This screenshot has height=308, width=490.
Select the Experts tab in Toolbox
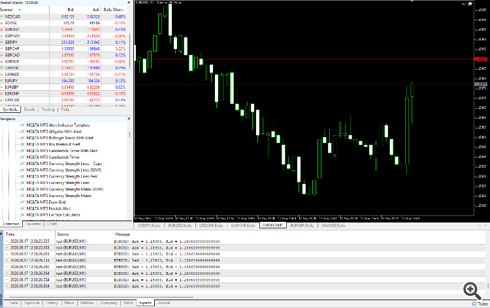coord(145,303)
